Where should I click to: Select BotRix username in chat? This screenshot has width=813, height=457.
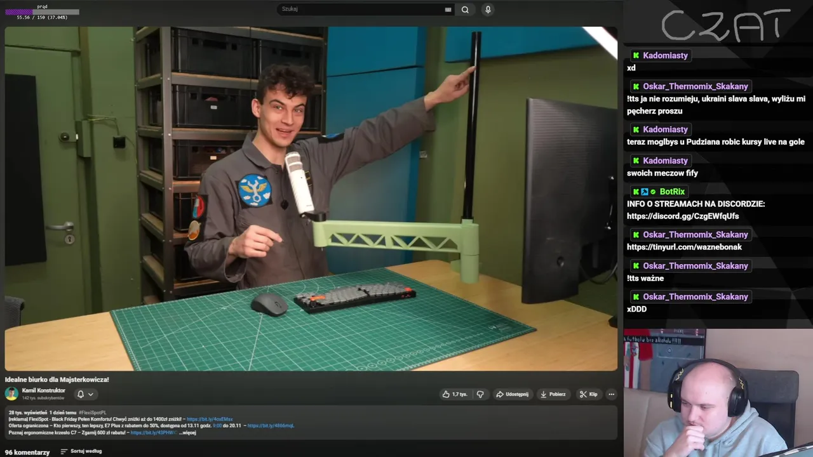(x=672, y=192)
